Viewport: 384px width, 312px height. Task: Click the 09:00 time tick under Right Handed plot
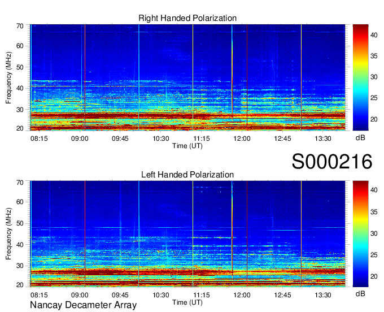point(80,138)
